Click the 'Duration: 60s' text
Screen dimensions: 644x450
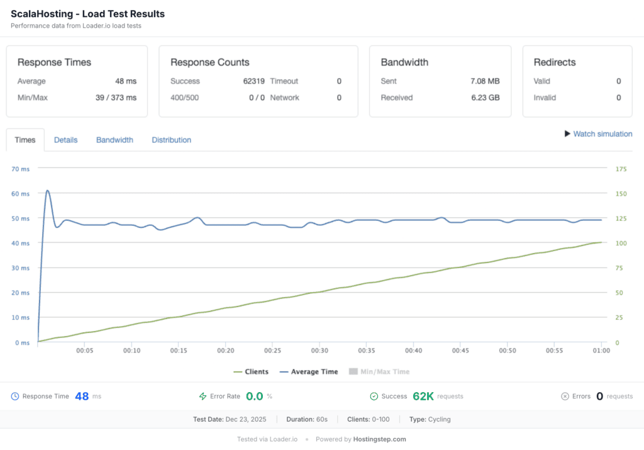click(x=307, y=419)
